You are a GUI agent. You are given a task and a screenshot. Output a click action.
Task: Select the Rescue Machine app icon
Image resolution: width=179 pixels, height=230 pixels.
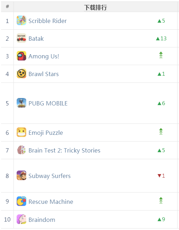click(22, 201)
